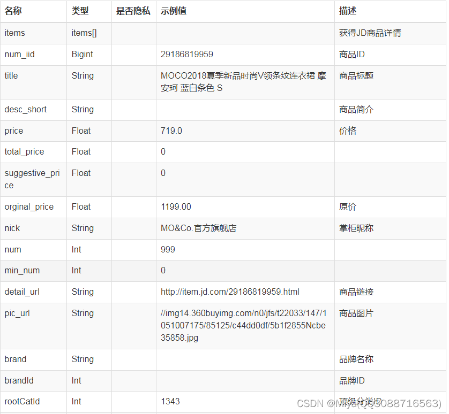The width and height of the screenshot is (449, 414).
Task: Click the Int type in rootCatId row
Action: pyautogui.click(x=77, y=402)
